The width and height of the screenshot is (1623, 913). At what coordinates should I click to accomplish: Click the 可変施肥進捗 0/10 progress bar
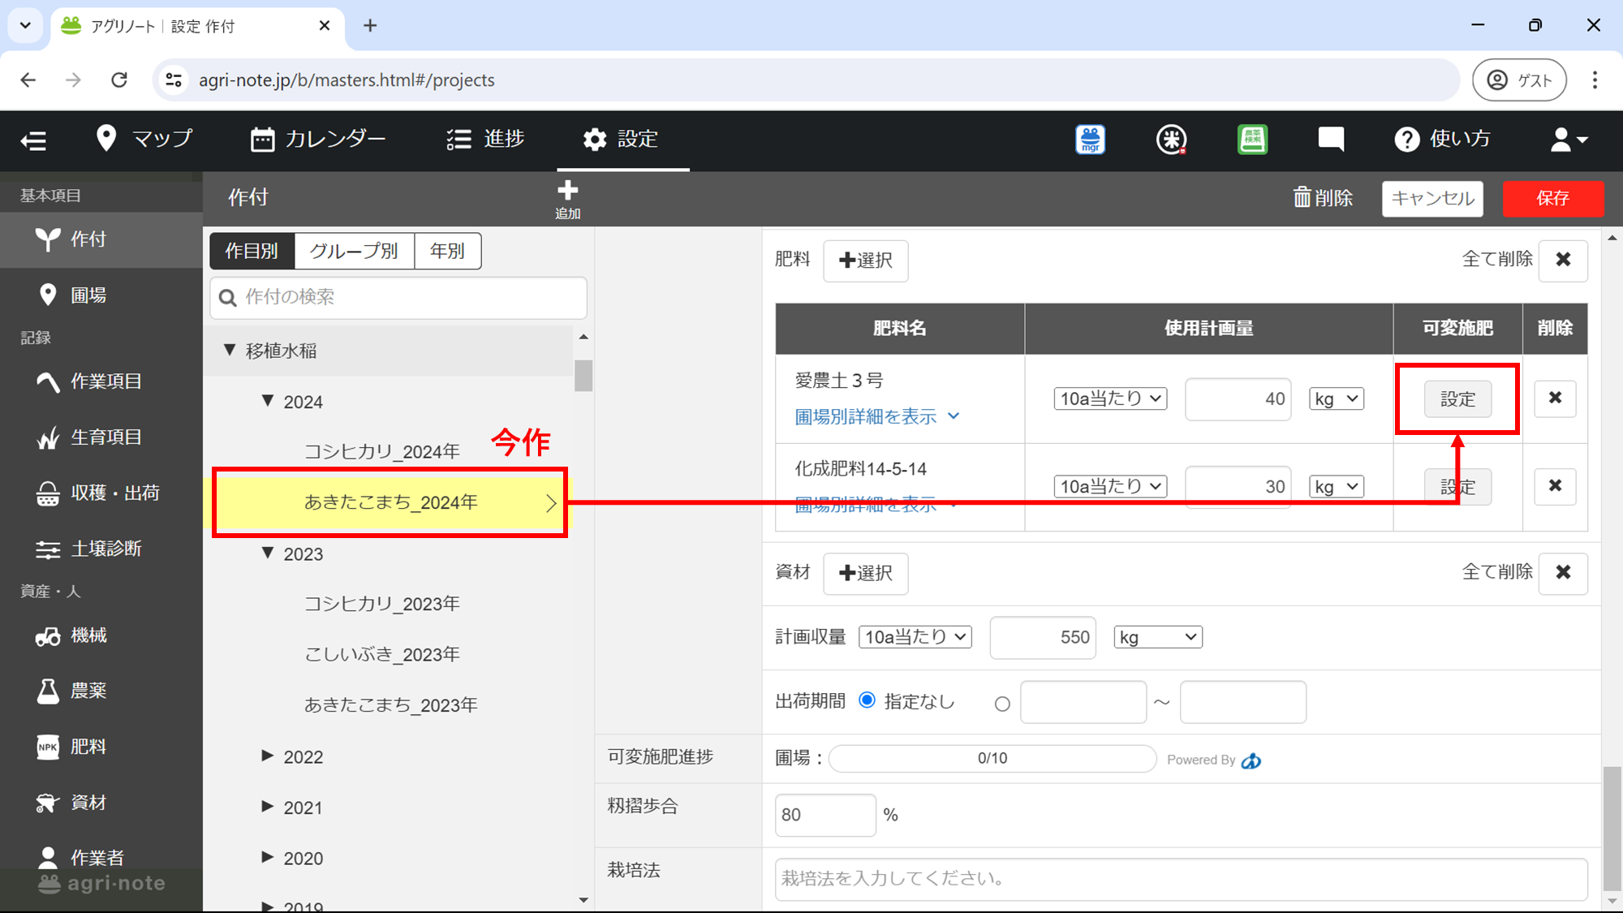pos(992,759)
